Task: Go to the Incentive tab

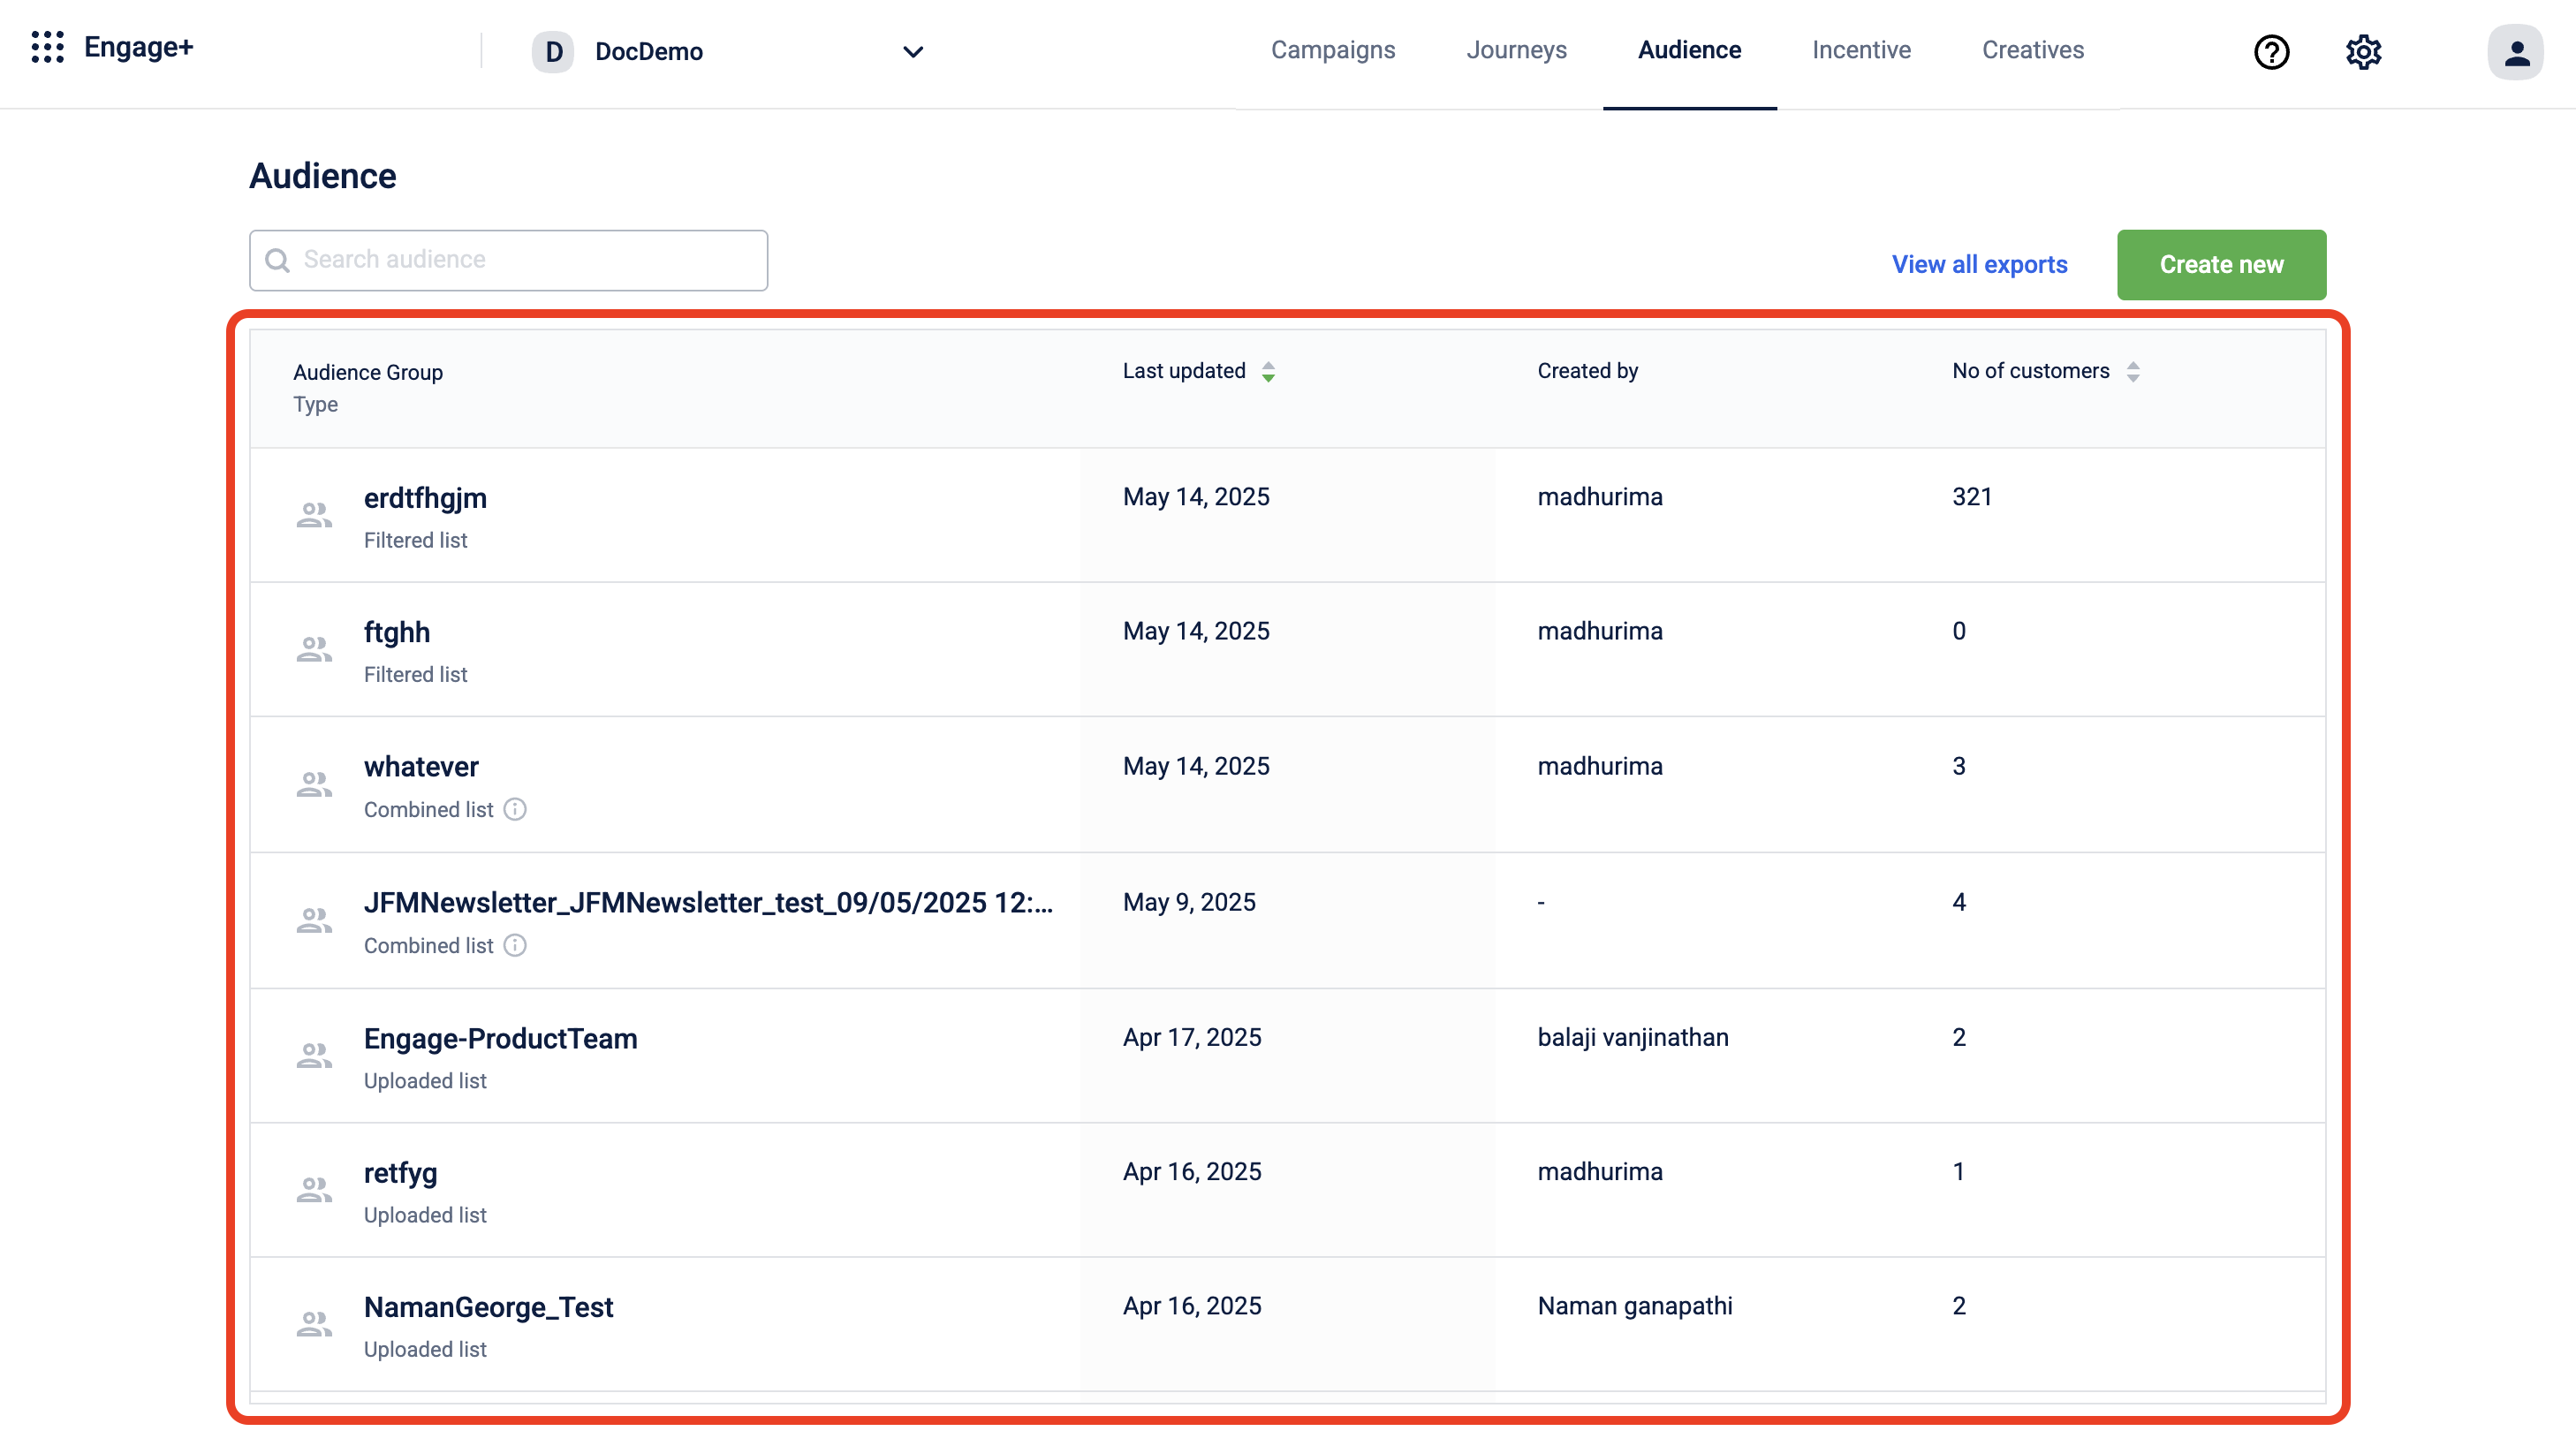Action: (1860, 50)
